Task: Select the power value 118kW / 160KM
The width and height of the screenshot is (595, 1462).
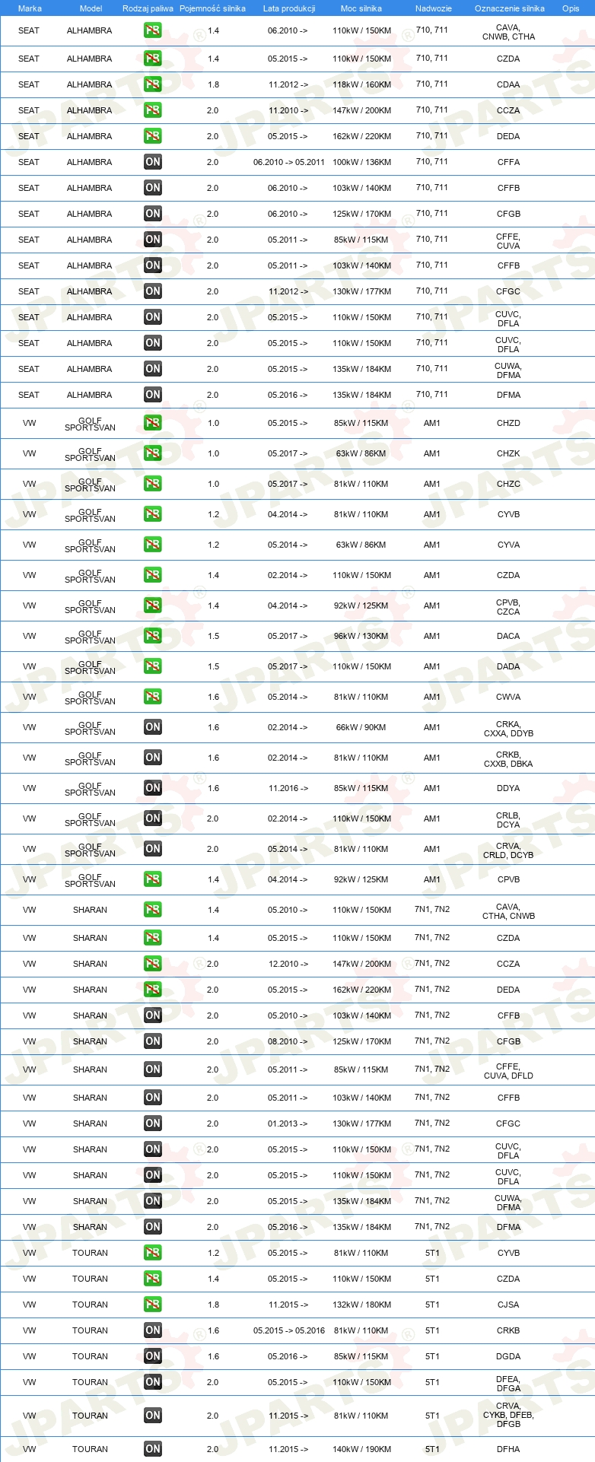Action: [x=362, y=84]
